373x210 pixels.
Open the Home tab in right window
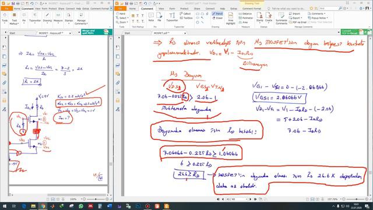tap(132, 9)
